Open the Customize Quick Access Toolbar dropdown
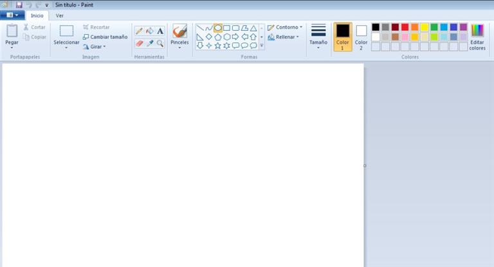494x267 pixels. coord(46,5)
